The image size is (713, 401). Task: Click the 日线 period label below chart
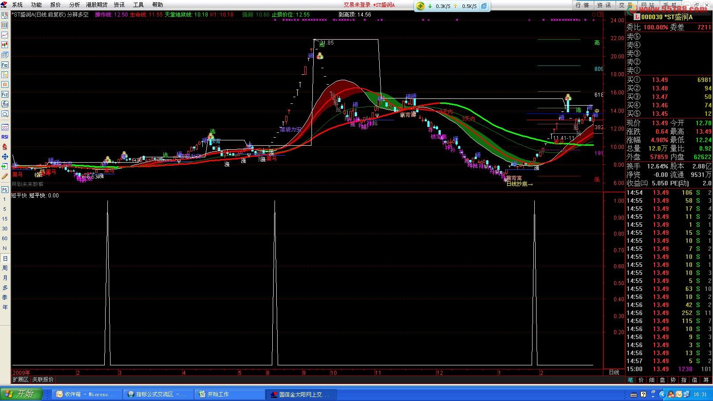coord(614,372)
